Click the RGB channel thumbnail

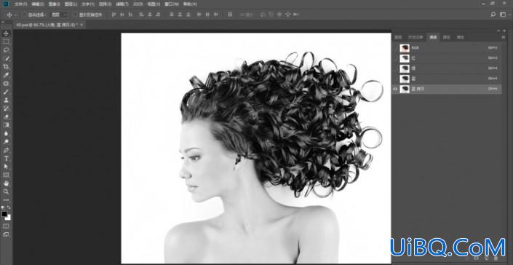405,48
